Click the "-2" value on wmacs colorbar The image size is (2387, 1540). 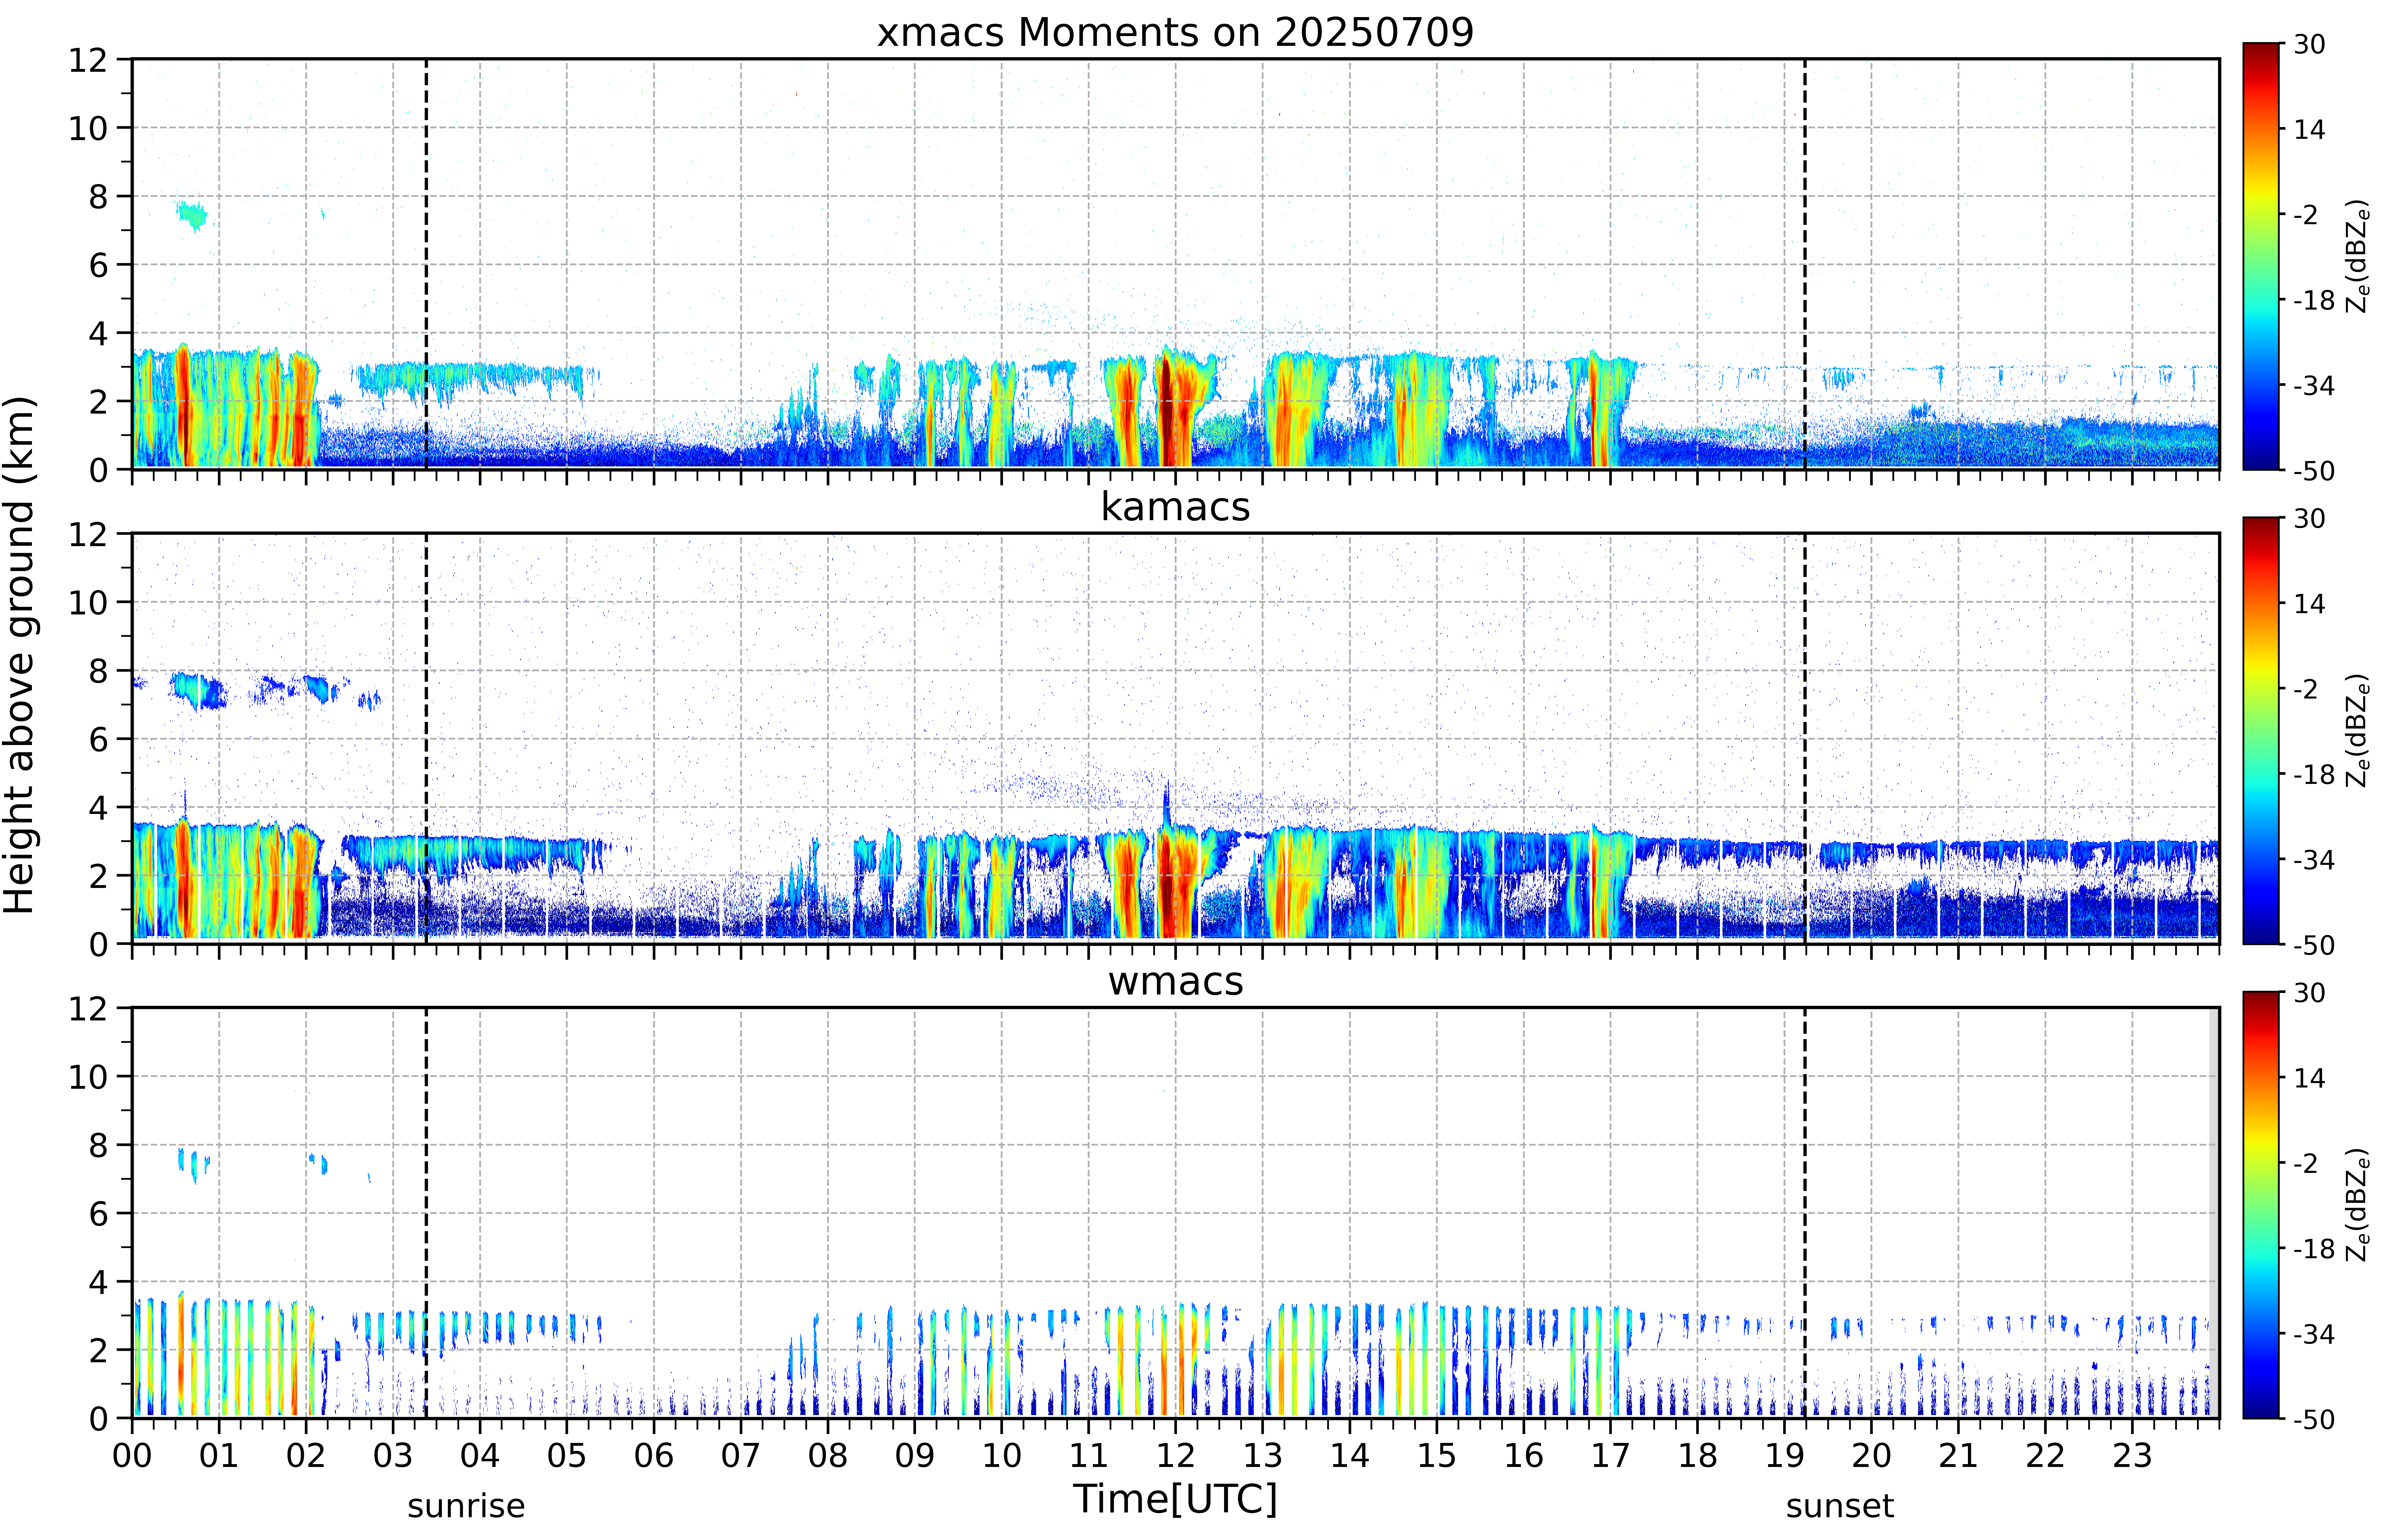tap(2306, 1163)
